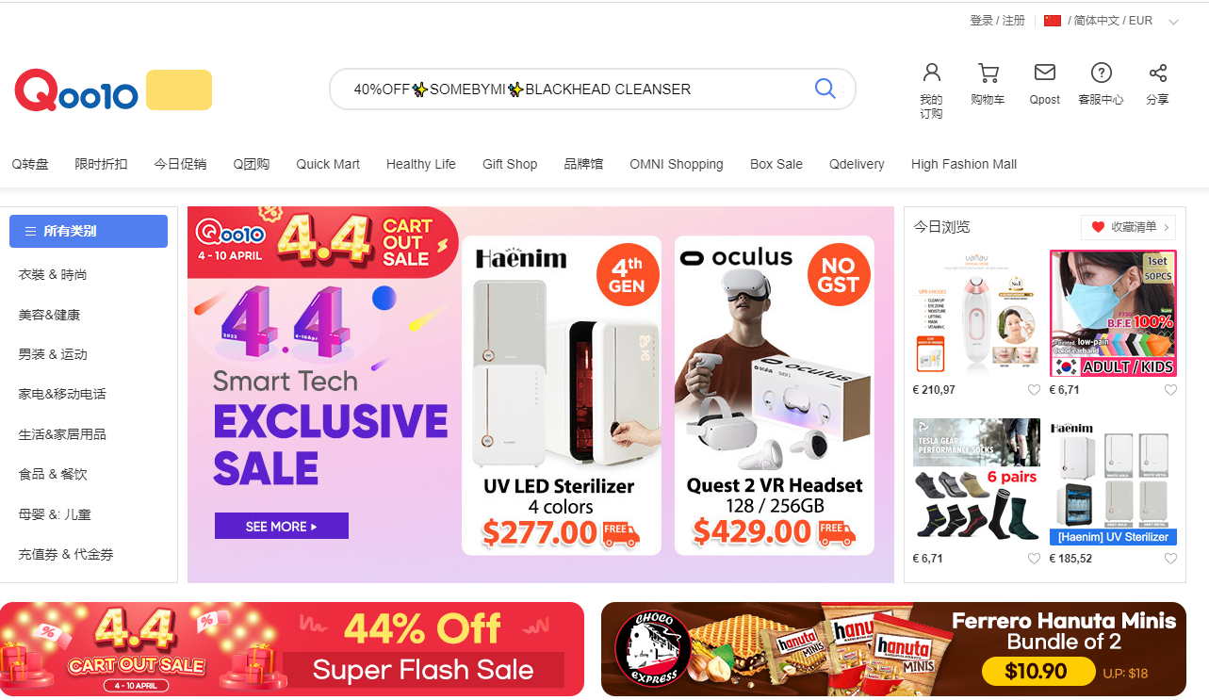Click the China flag icon
The image size is (1209, 700).
(x=1053, y=21)
